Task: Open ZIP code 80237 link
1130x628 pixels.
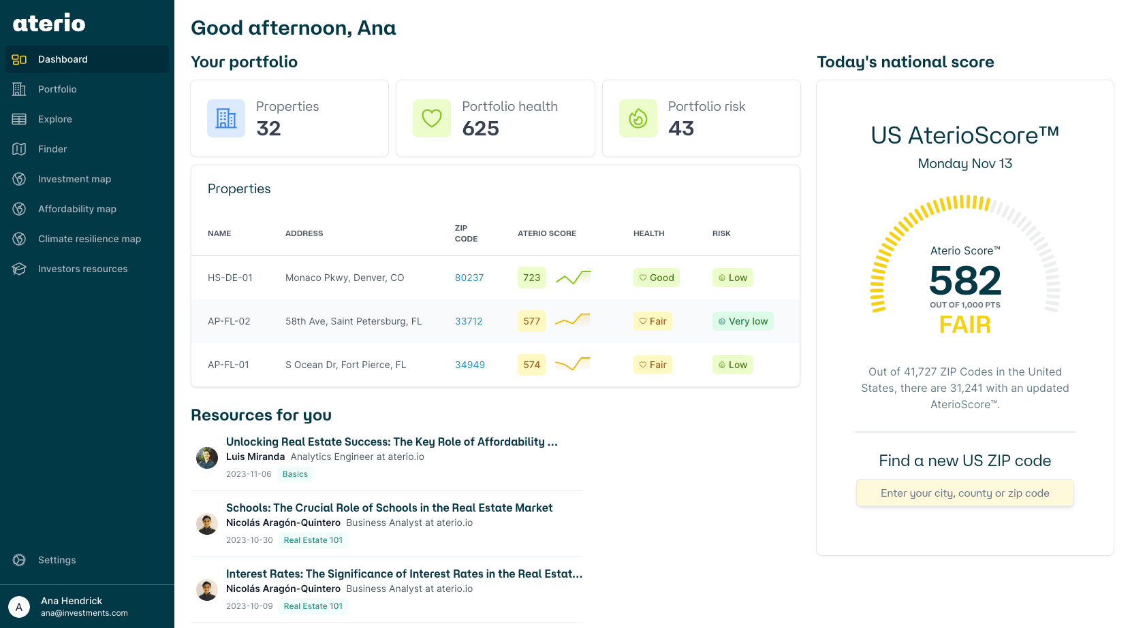Action: coord(469,278)
